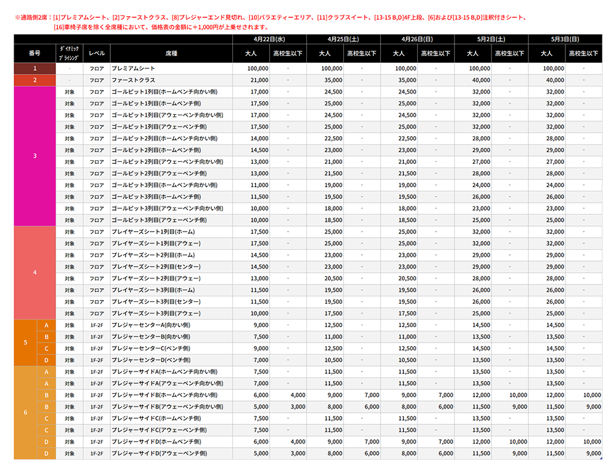Image resolution: width=616 pixels, height=470 pixels.
Task: Click the 4月22日(水) date column header
Action: coord(269,39)
